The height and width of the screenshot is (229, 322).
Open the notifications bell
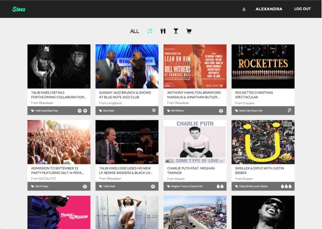244,9
